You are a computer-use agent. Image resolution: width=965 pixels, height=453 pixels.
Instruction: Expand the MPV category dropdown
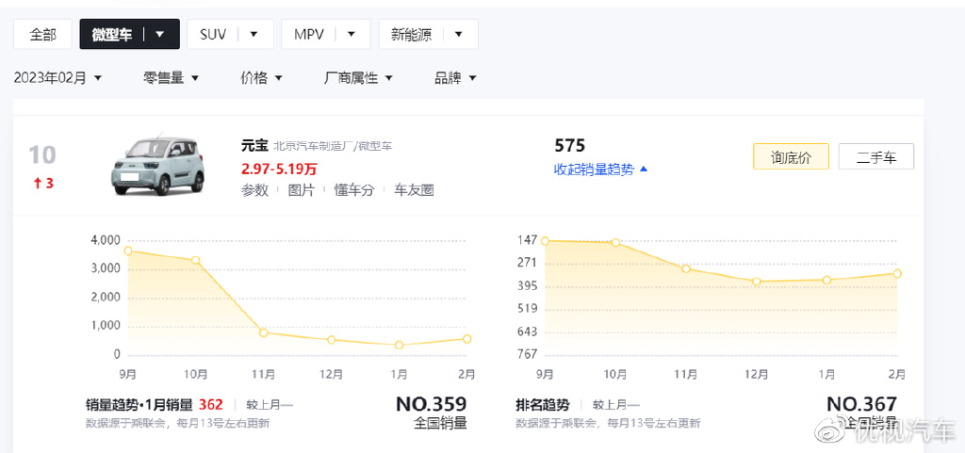352,34
